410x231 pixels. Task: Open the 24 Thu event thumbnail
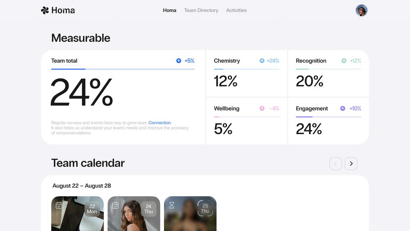[x=134, y=214]
